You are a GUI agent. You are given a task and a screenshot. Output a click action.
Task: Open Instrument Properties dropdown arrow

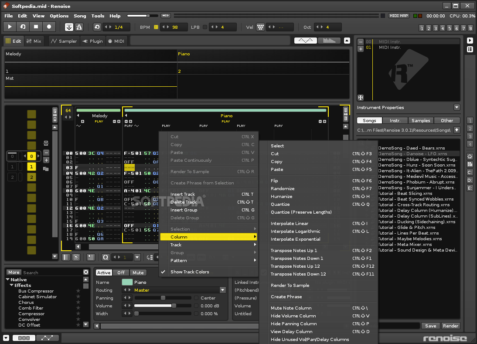coord(457,107)
